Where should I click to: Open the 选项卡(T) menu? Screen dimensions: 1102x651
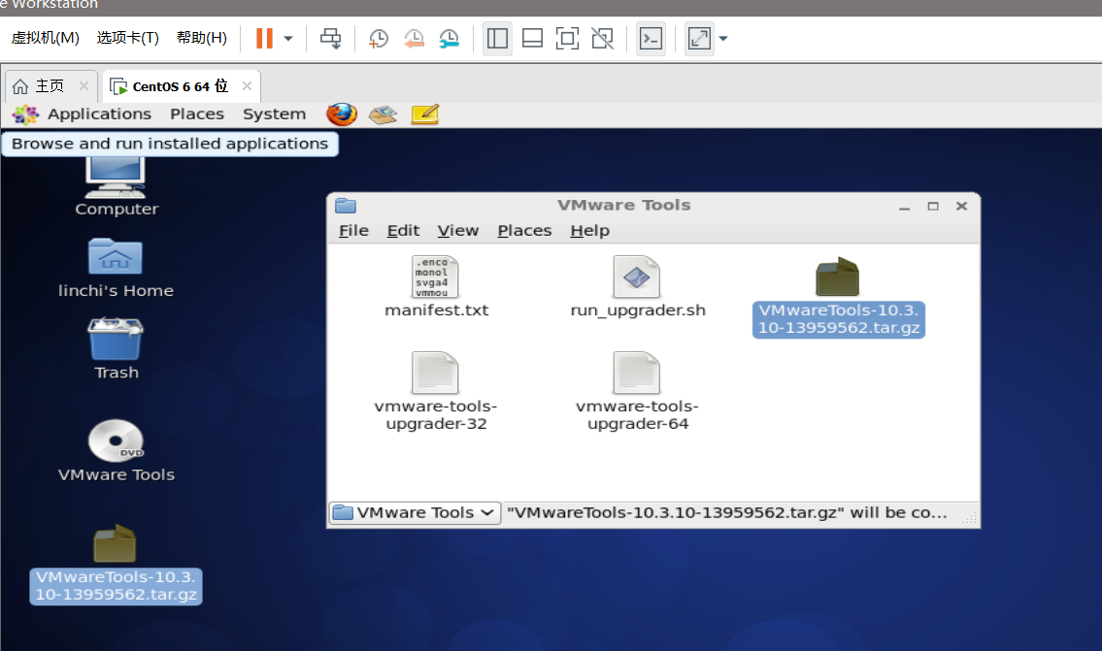tap(128, 38)
